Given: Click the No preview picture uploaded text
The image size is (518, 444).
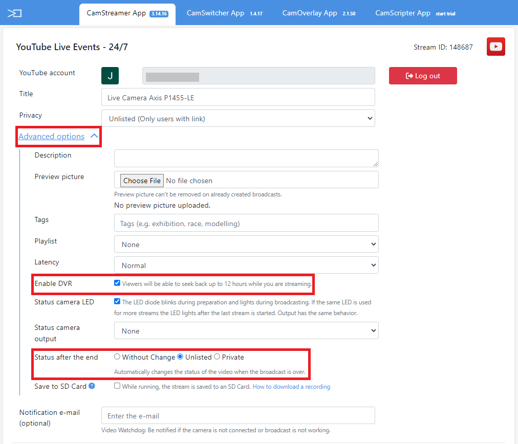Looking at the screenshot, I should [x=162, y=205].
